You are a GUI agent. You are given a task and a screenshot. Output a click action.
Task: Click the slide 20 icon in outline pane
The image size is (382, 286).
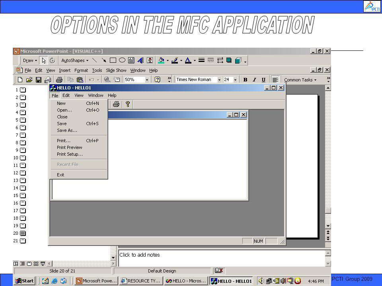(x=23, y=233)
